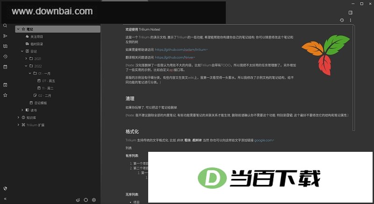Open the 临时目录 note
The height and width of the screenshot is (204, 374).
(36, 44)
